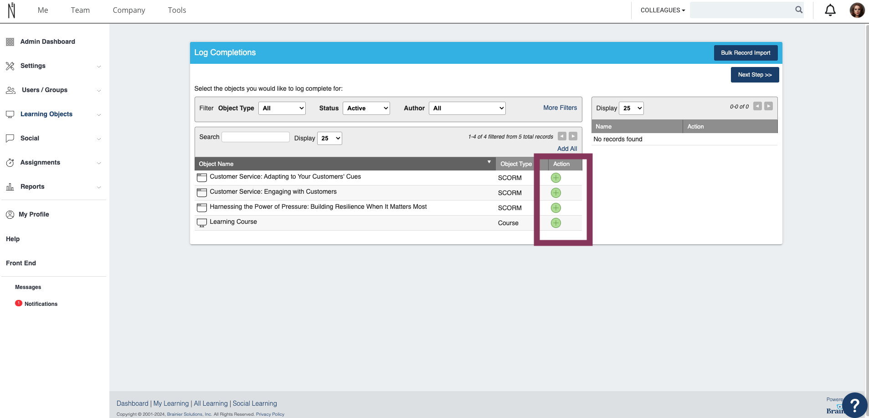The image size is (869, 418).
Task: Click the Assignments stopwatch icon
Action: click(x=10, y=163)
